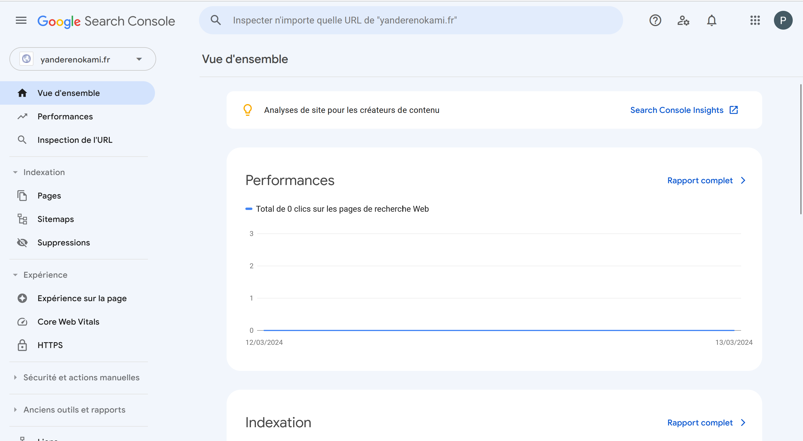Image resolution: width=803 pixels, height=441 pixels.
Task: Open the hamburger main menu
Action: 21,21
